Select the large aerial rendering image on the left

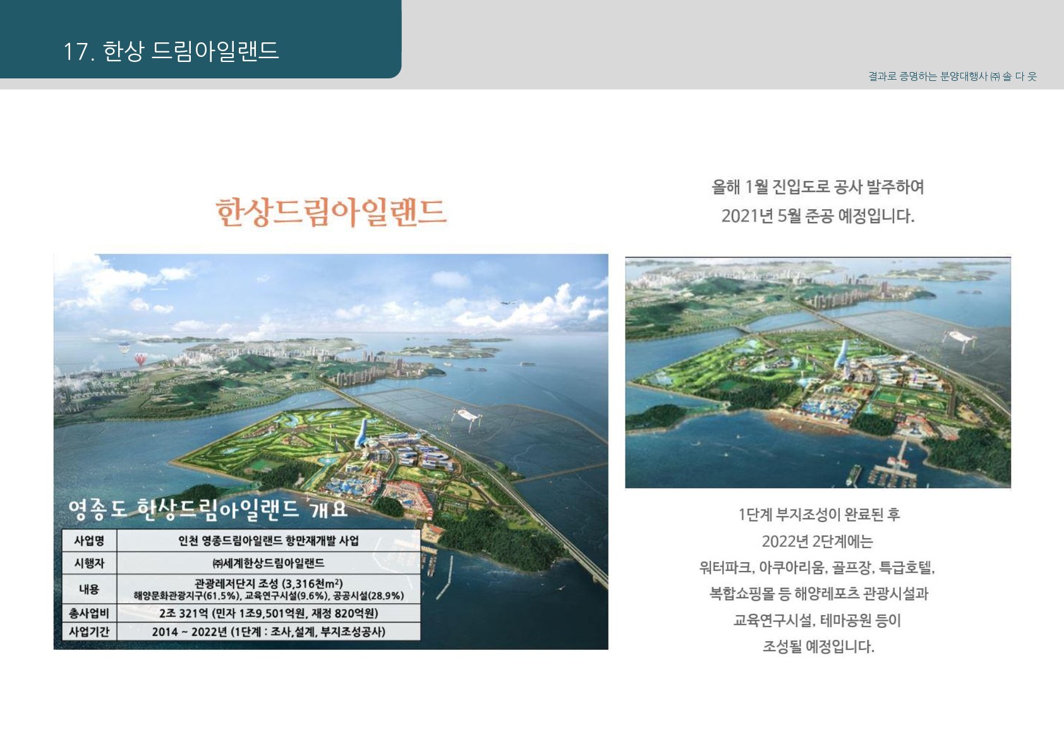331,451
